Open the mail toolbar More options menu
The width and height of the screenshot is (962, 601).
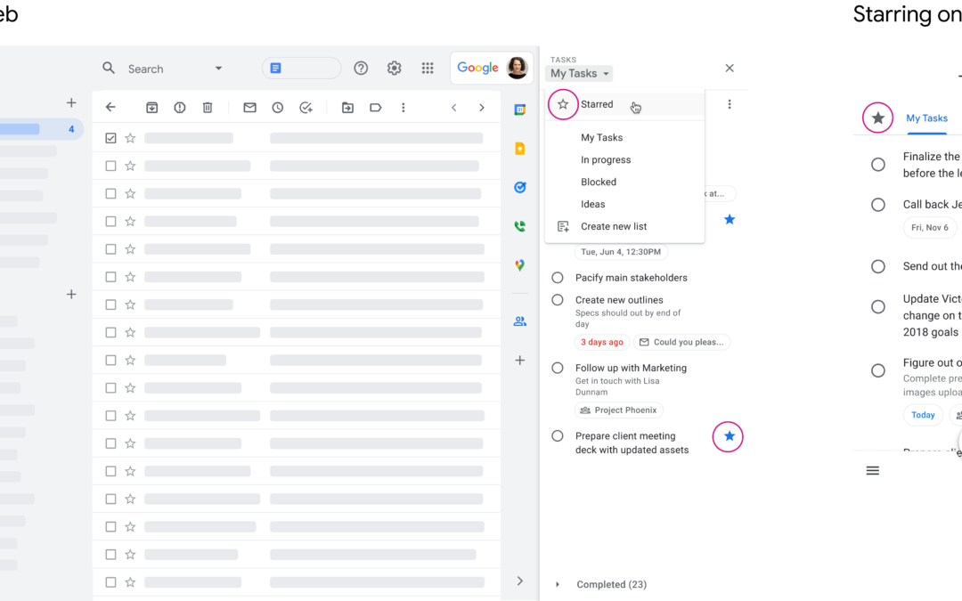point(404,108)
